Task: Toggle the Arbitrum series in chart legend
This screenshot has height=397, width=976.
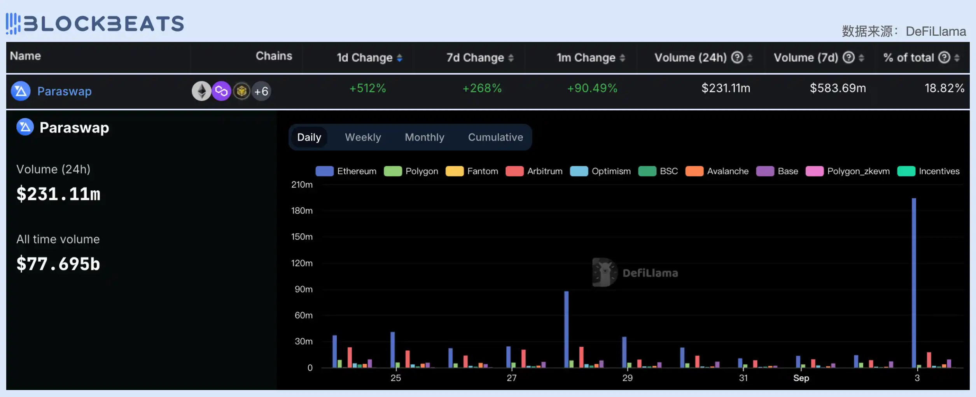Action: coord(534,171)
